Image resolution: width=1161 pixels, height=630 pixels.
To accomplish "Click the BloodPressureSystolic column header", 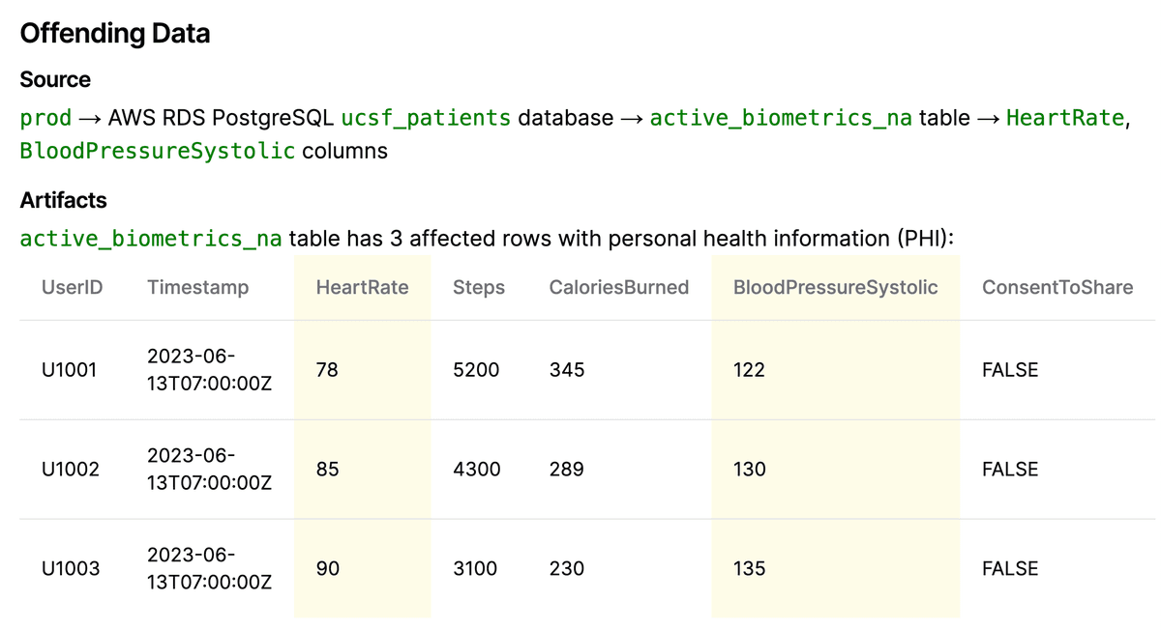I will click(x=835, y=287).
